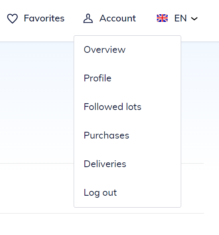
Task: Open Overview from the account menu
Action: point(104,50)
